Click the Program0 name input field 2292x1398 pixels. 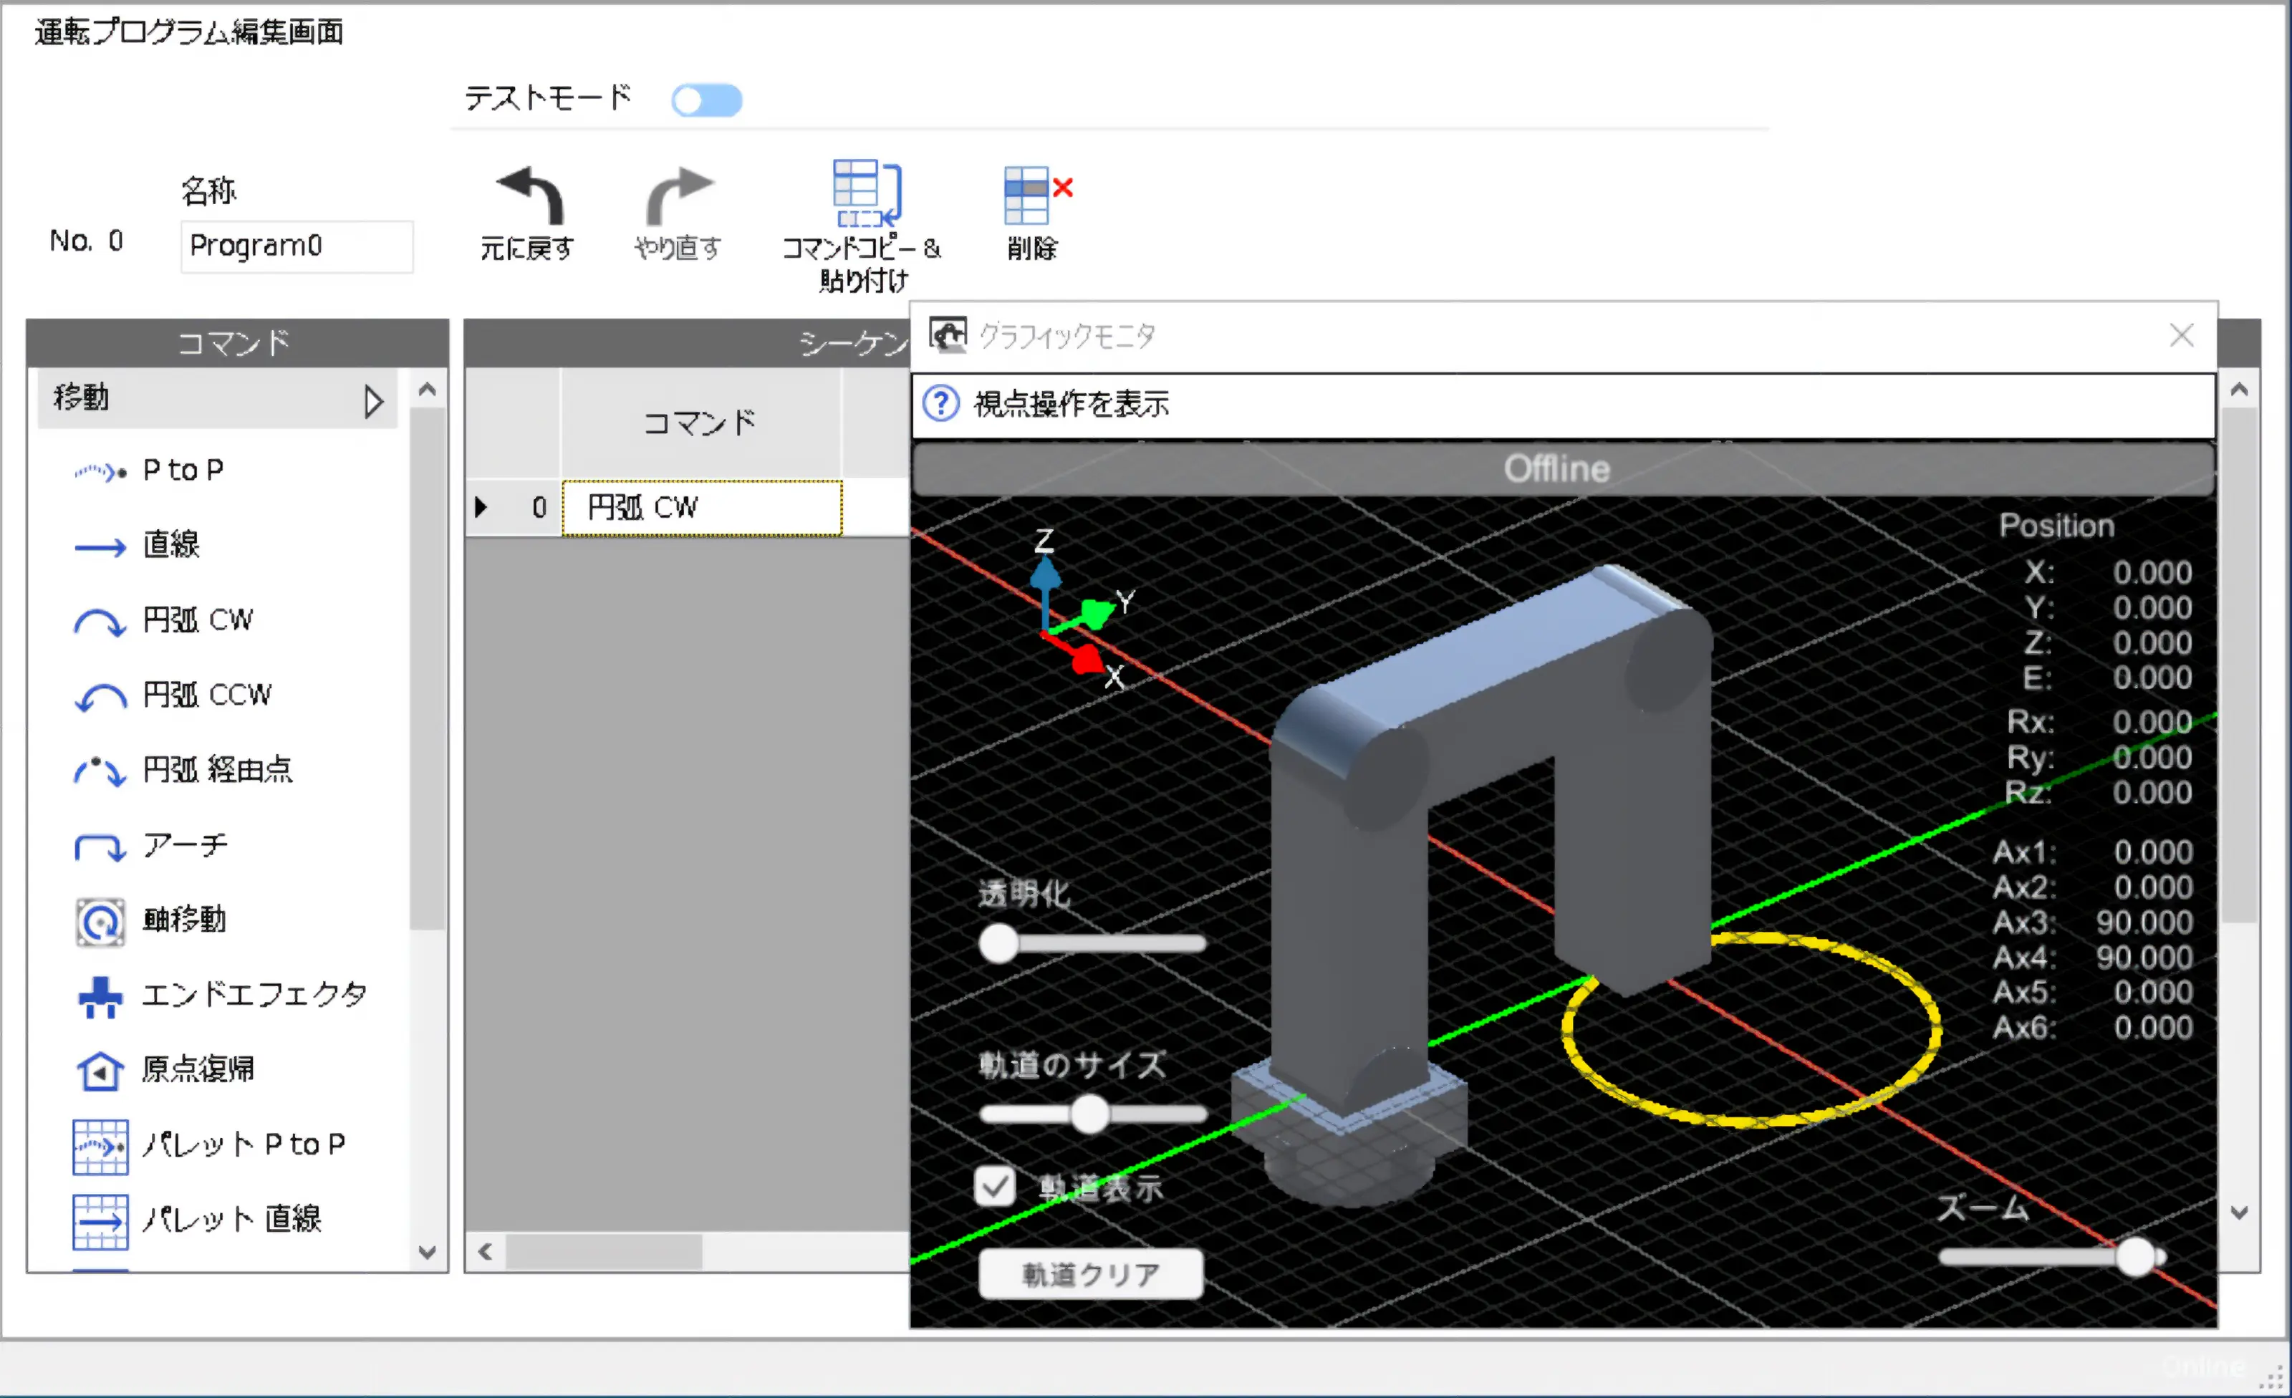[x=296, y=246]
